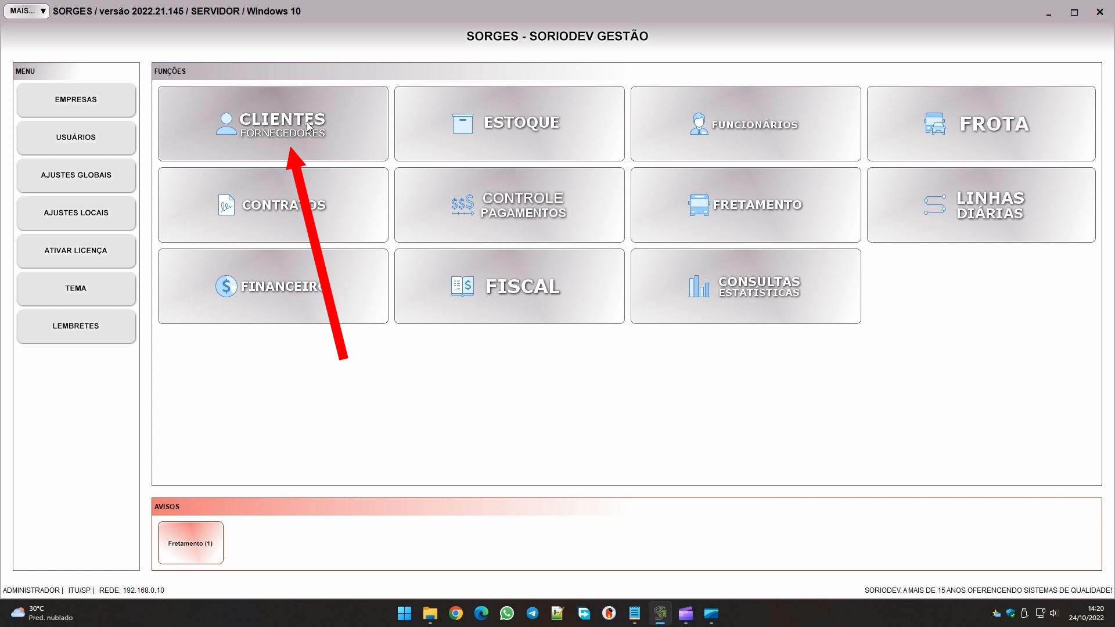Click the ADMINISTRADOR status text
Image resolution: width=1115 pixels, height=627 pixels.
31,590
